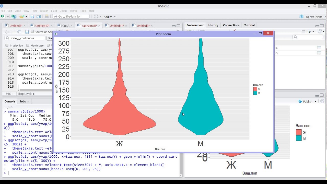
Task: Toggle Source on Save checkbox
Action: 32,32
